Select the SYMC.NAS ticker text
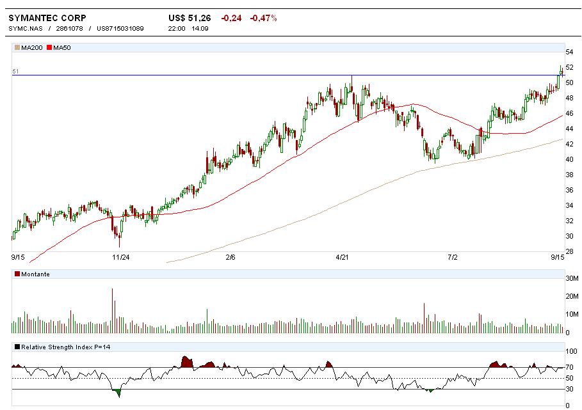Image resolution: width=582 pixels, height=410 pixels. tap(25, 29)
